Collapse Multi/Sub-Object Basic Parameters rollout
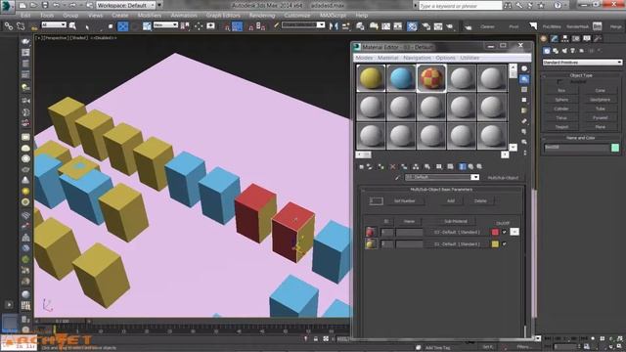Viewport: 626px width, 352px height. click(x=441, y=189)
